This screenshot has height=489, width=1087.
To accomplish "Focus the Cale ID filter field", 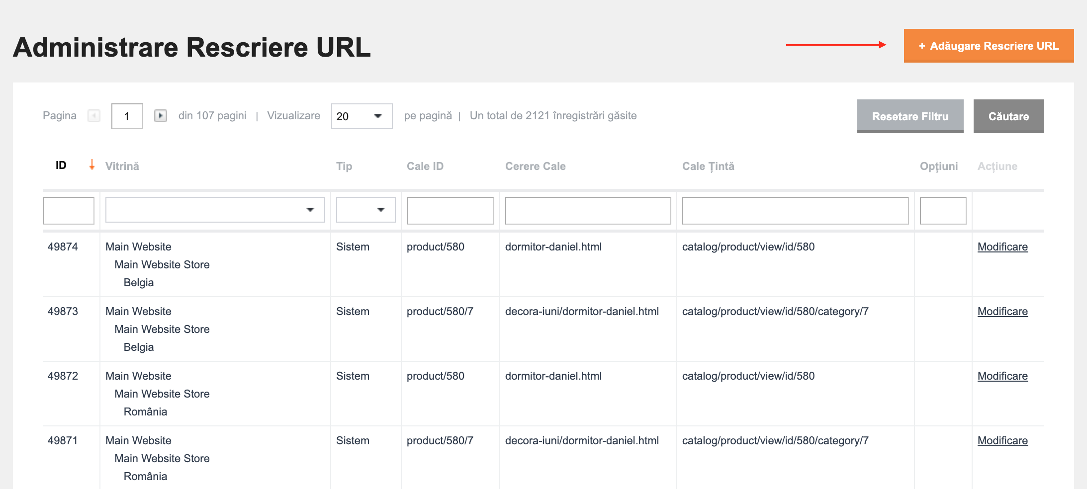I will (450, 211).
